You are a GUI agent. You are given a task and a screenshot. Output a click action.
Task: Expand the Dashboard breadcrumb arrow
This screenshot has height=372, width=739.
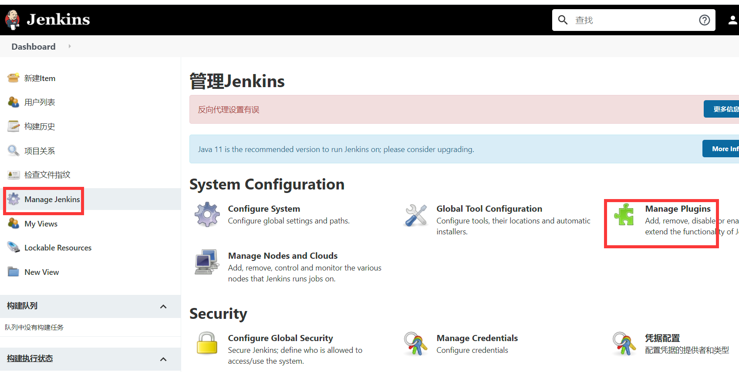70,46
